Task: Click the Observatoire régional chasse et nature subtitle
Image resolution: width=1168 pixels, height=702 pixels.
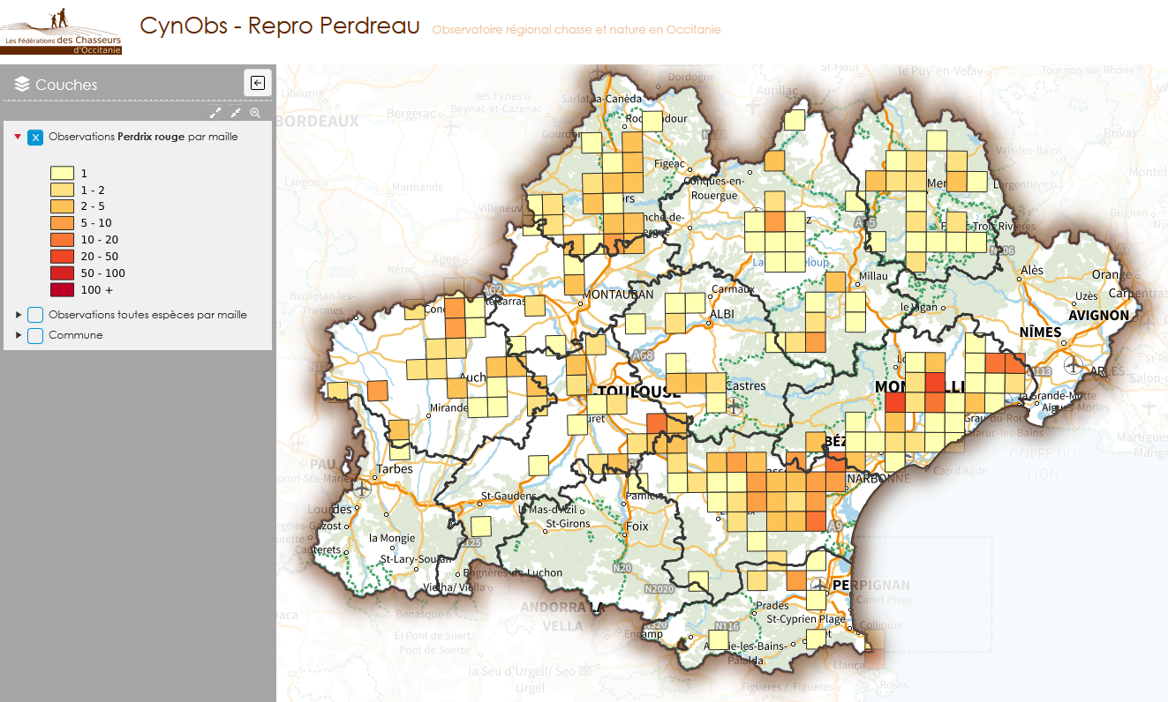Action: [x=576, y=30]
